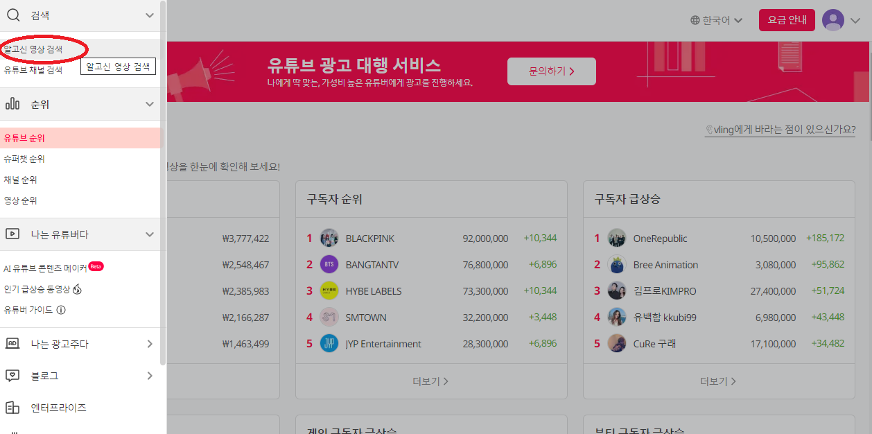Click the ranking bar chart icon

[12, 104]
